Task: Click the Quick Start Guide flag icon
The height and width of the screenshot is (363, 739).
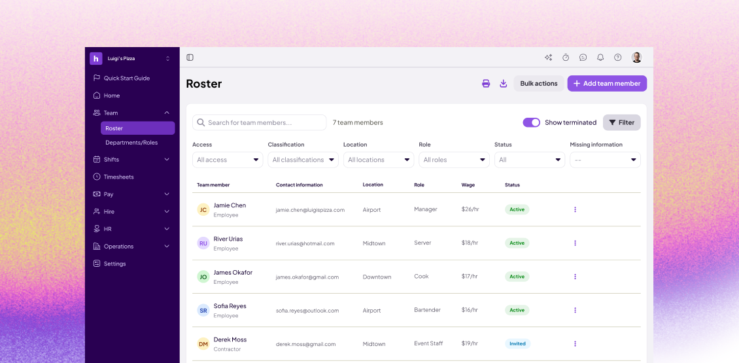Action: pos(97,78)
